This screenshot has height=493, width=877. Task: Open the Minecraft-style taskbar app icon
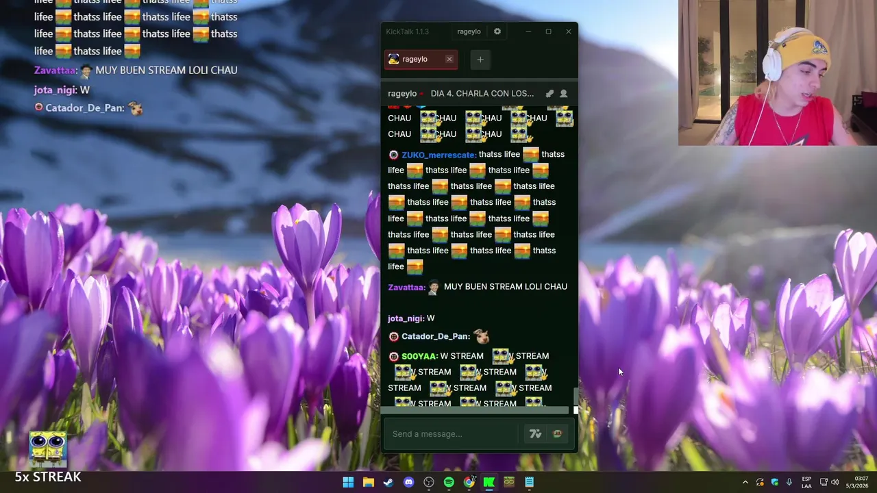point(509,482)
